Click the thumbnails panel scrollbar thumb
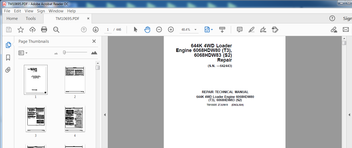 pos(98,68)
